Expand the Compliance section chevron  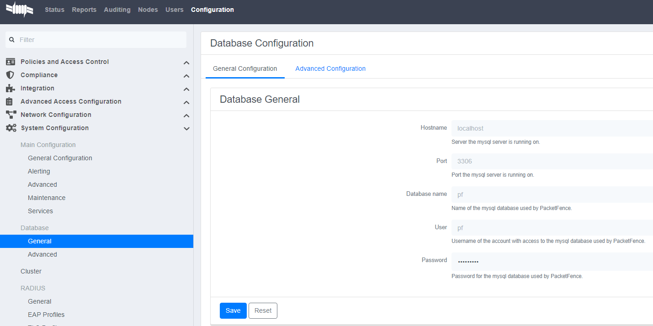click(x=186, y=76)
